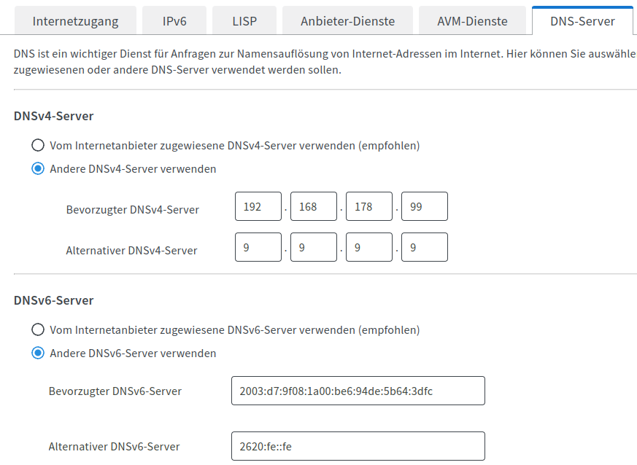Click the Bevorzugter DNSv4 octet field showing 192
The width and height of the screenshot is (637, 465).
(x=258, y=206)
